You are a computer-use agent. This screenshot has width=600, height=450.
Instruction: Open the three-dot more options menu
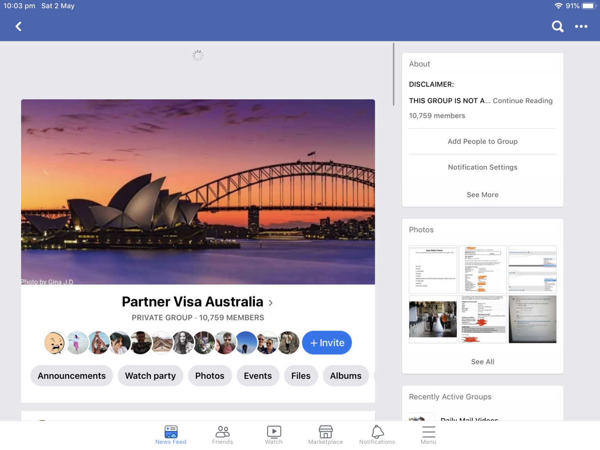click(x=581, y=26)
